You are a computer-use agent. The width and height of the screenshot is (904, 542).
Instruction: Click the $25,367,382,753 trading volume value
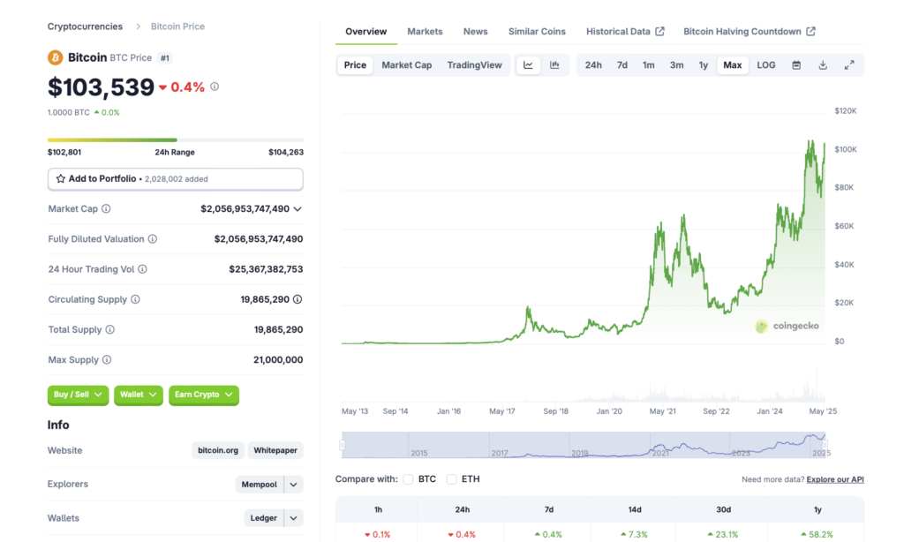[266, 269]
